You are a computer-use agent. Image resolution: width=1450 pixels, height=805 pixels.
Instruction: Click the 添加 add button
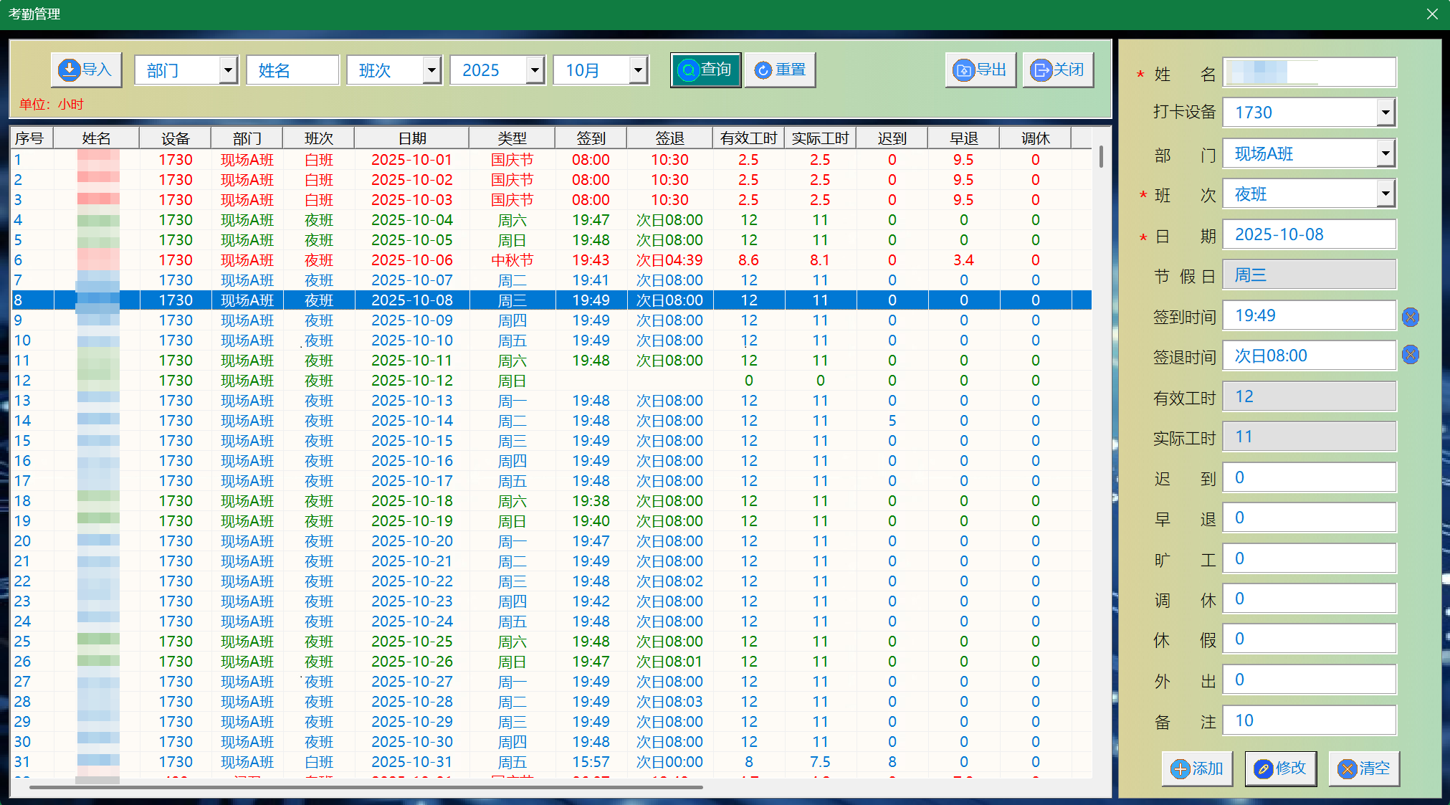[x=1197, y=769]
